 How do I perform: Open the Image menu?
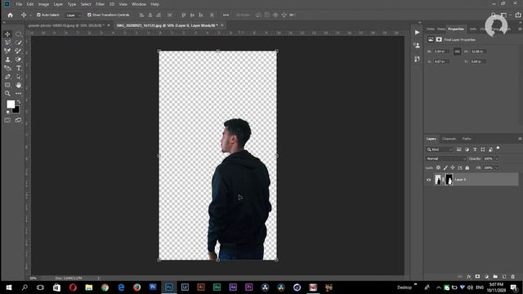(43, 4)
